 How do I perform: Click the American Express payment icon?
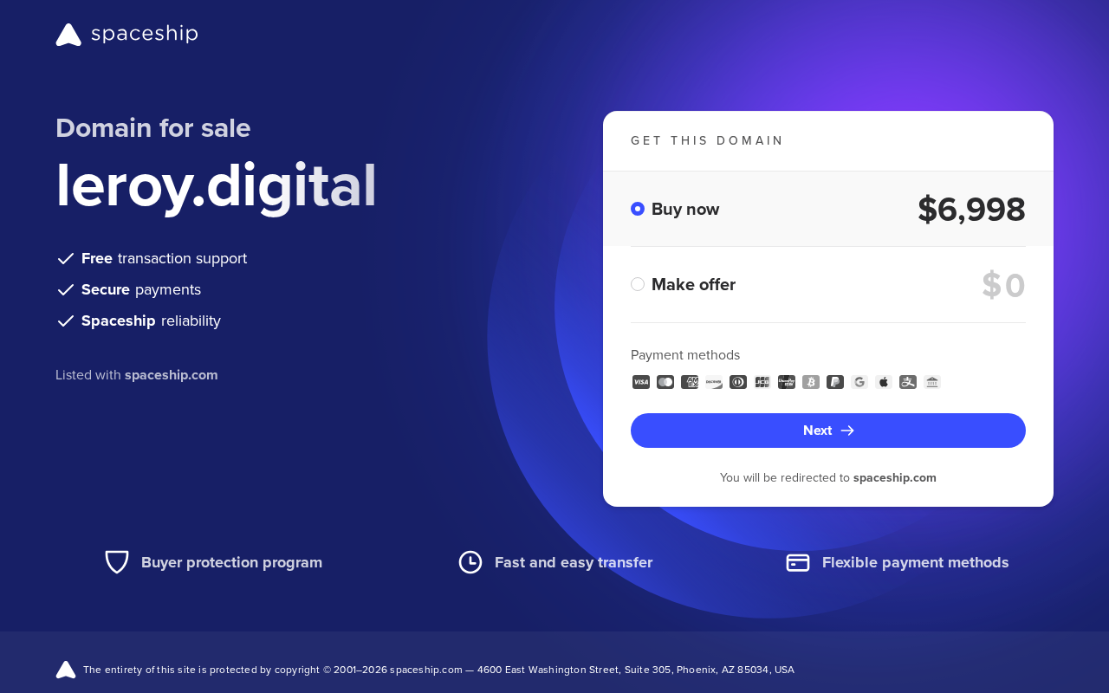(690, 382)
